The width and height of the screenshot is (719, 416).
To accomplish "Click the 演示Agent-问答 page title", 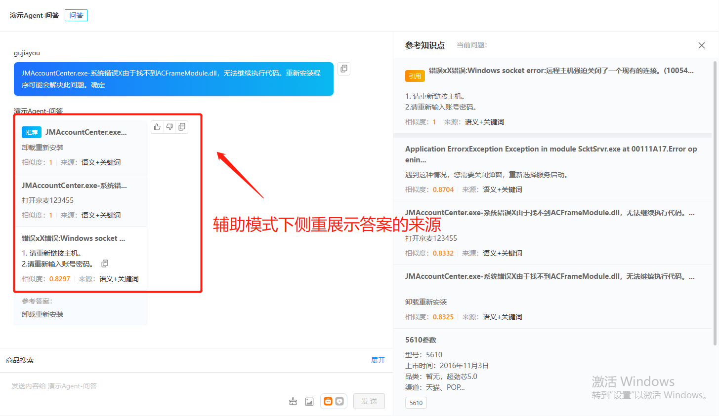I will 34,15.
